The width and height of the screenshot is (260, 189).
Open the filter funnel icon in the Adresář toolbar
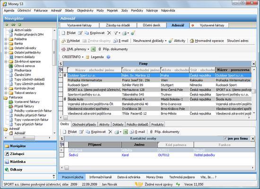[x=116, y=33]
